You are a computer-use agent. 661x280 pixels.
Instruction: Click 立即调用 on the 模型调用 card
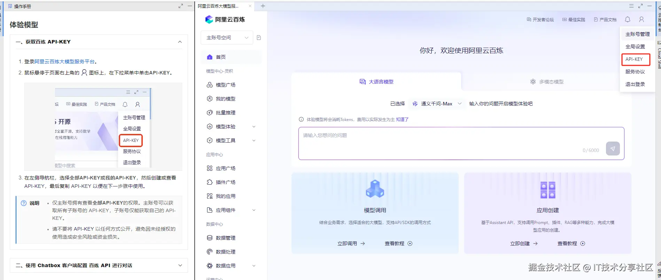point(351,243)
